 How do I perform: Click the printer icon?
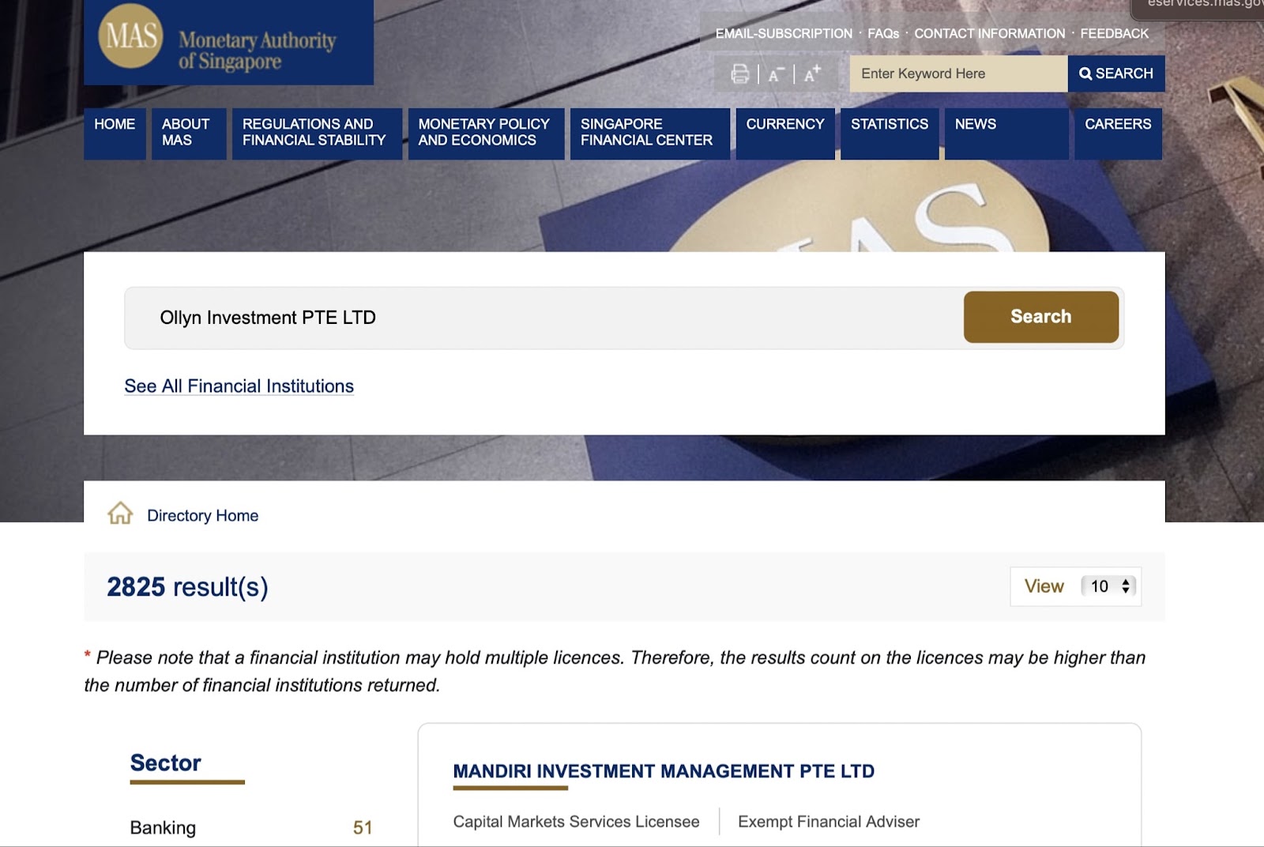click(739, 74)
